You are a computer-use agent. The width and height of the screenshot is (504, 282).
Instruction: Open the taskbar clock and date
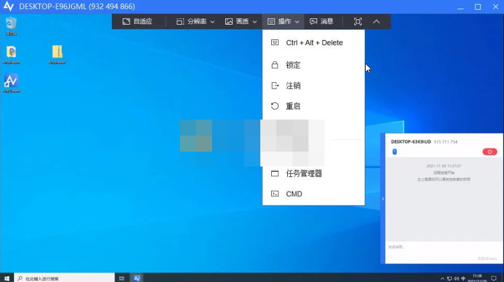coord(477,278)
